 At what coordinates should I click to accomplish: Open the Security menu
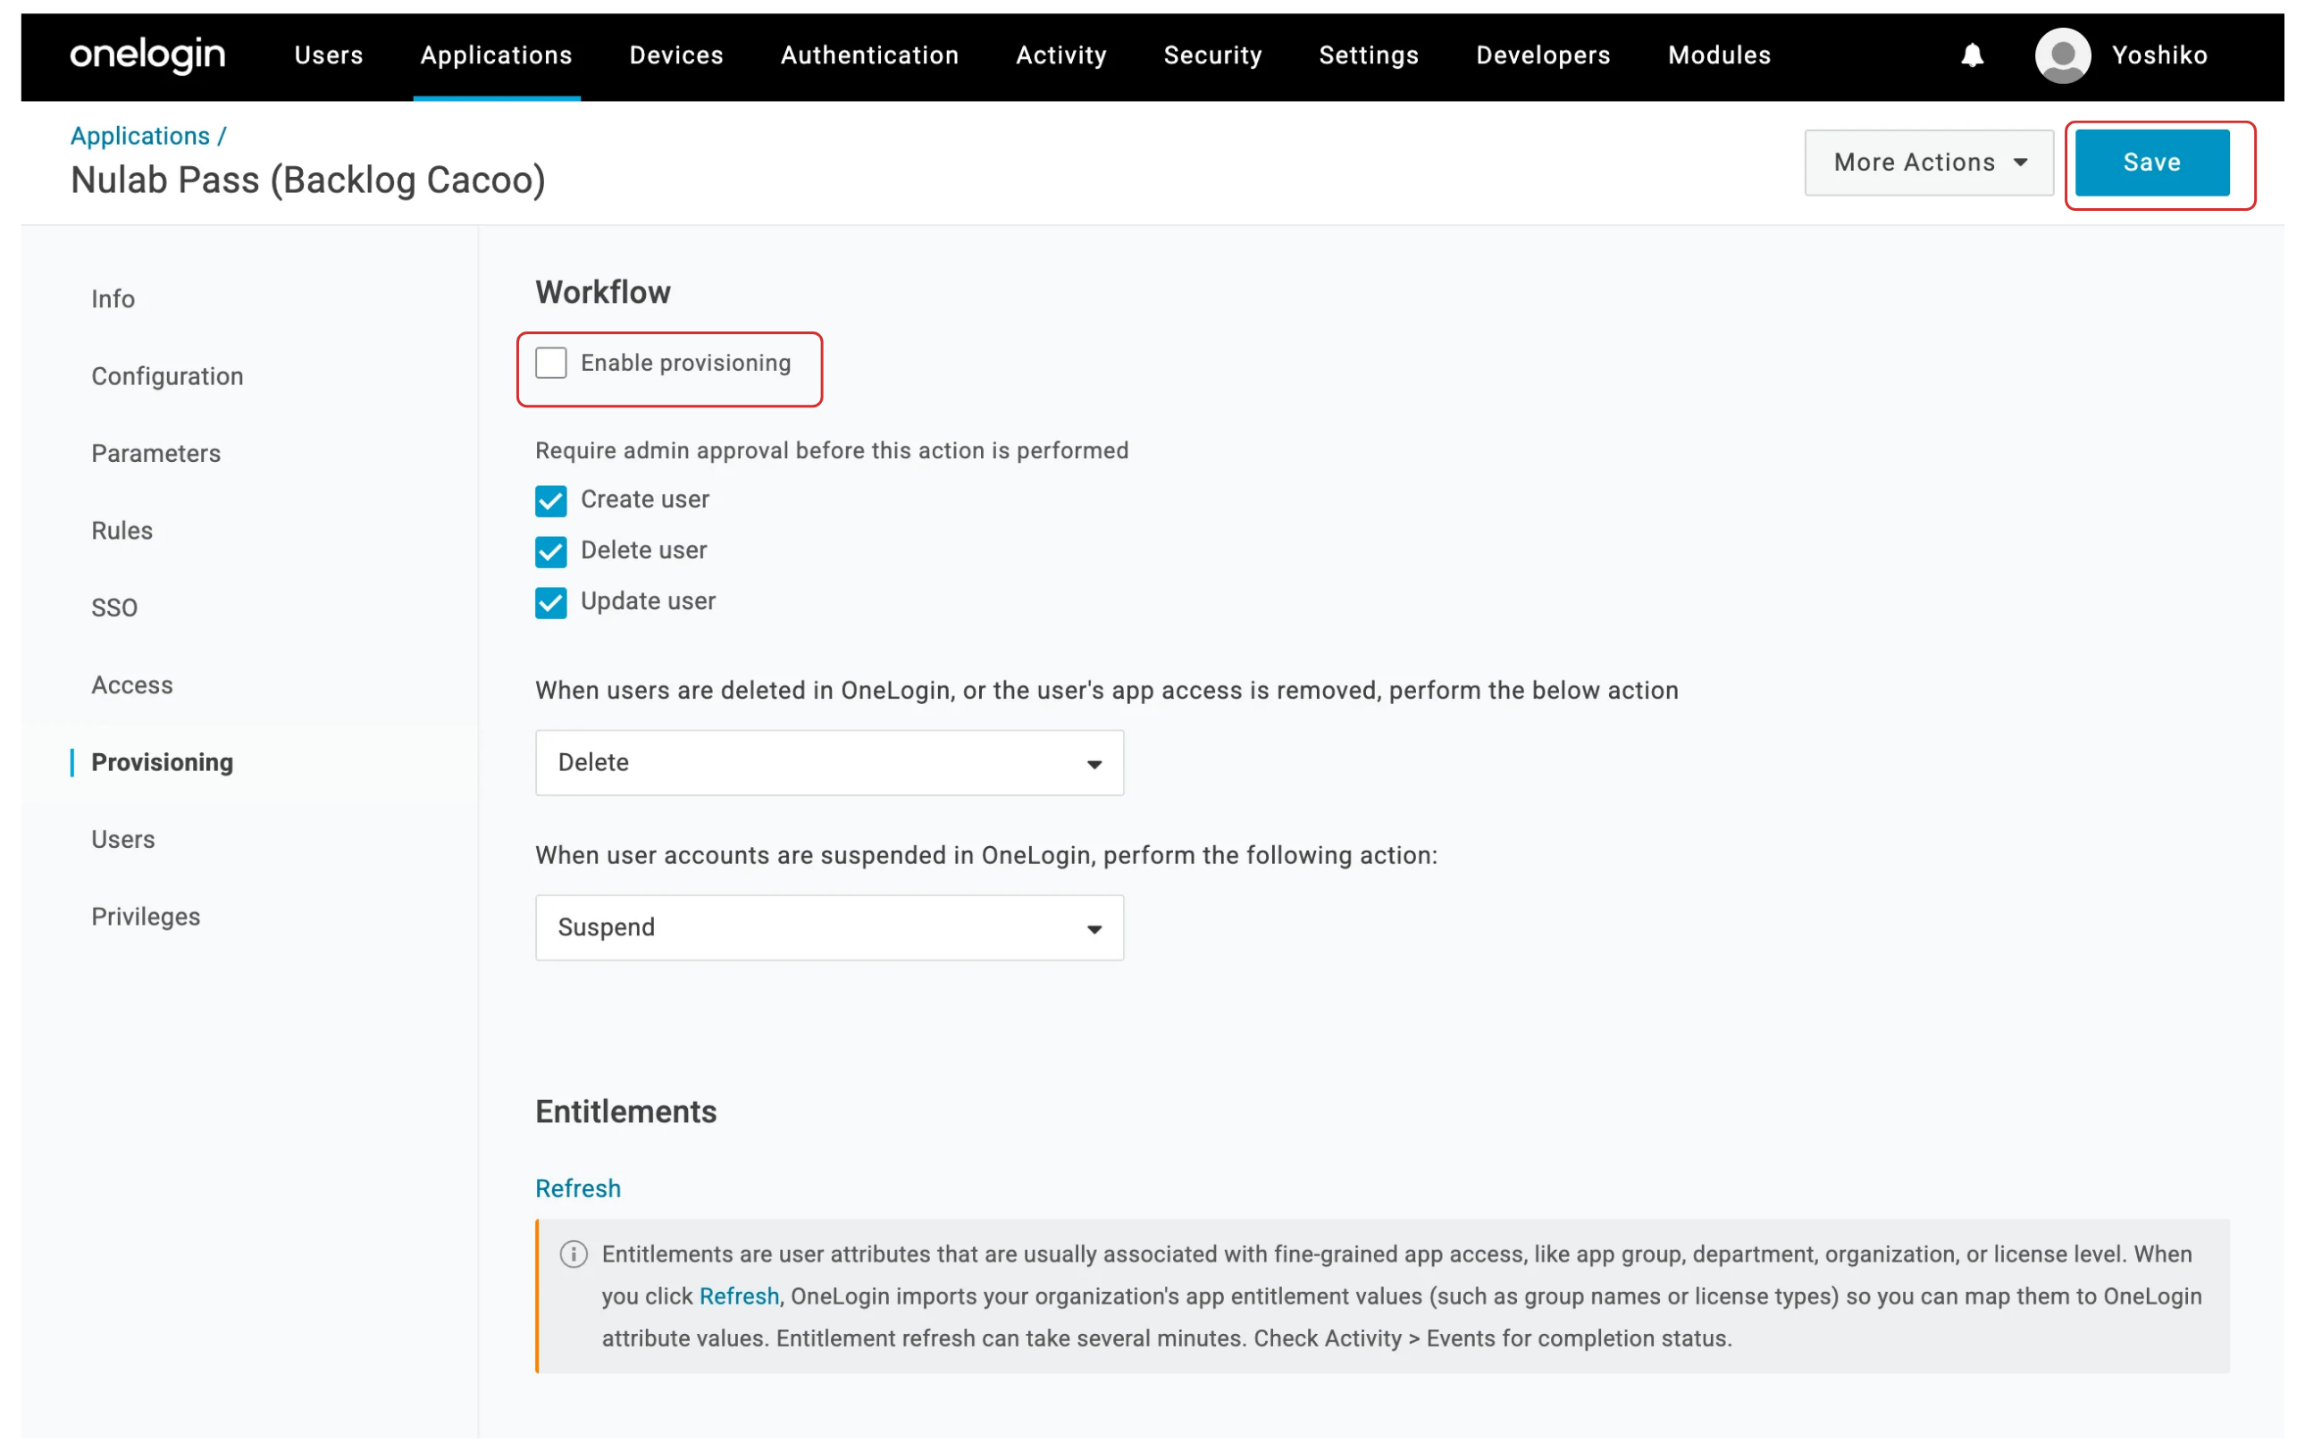point(1213,55)
